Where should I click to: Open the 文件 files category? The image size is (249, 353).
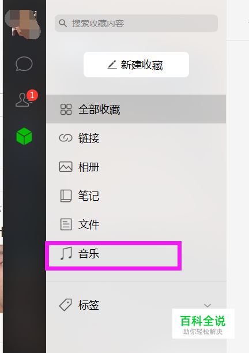(x=136, y=224)
